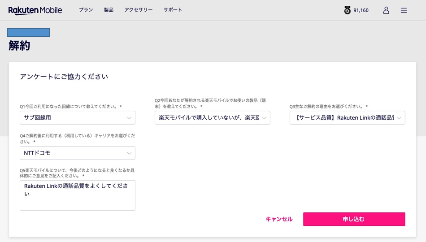Screen dimensions: 426x242
Task: Open the 製品 menu
Action: click(x=109, y=10)
